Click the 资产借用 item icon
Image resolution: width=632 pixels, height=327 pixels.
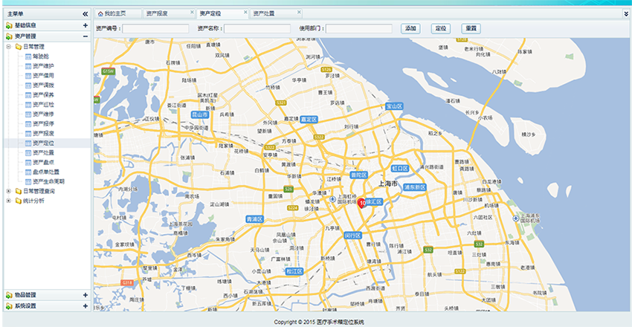pos(28,76)
